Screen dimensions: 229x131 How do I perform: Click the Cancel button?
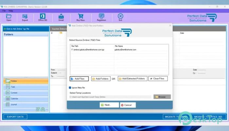128,105
